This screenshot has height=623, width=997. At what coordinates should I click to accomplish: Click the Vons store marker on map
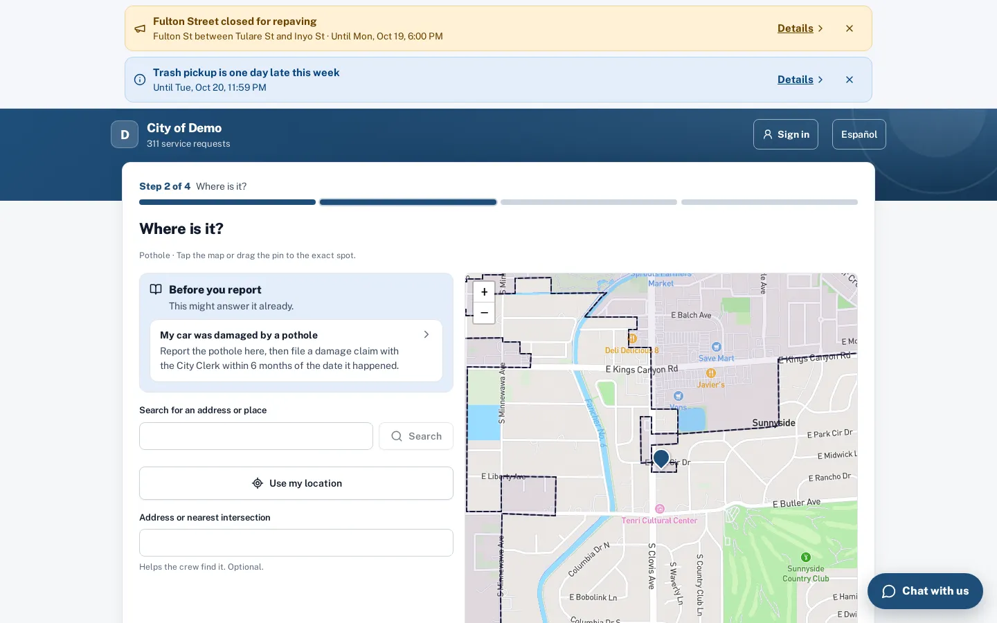click(679, 396)
